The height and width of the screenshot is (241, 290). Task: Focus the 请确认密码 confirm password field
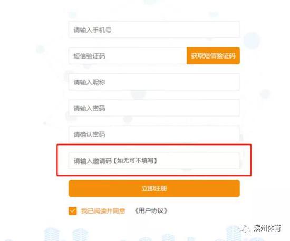[154, 134]
